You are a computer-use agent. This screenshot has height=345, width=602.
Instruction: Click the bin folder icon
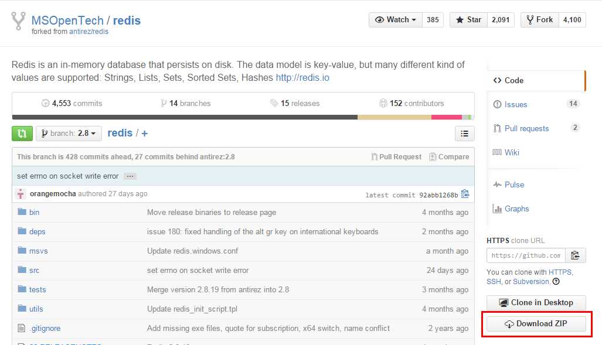tap(22, 212)
